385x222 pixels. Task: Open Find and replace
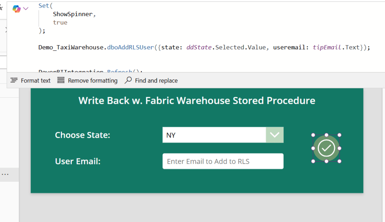[x=156, y=80]
